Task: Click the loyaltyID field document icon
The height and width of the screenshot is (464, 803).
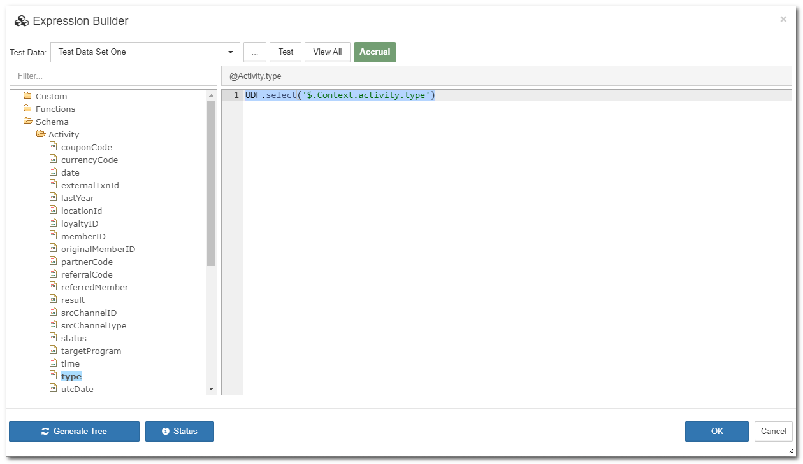Action: point(54,223)
